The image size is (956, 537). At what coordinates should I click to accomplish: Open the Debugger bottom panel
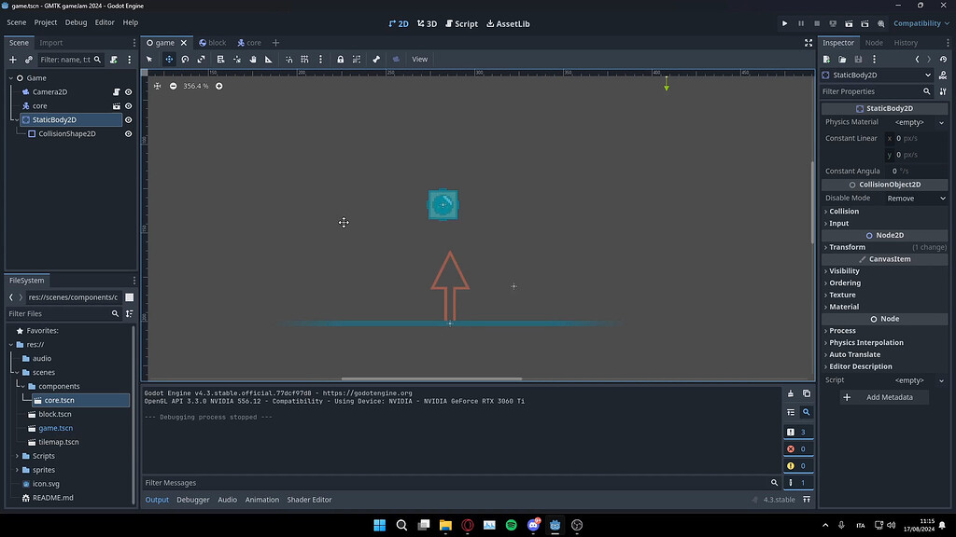click(x=192, y=500)
